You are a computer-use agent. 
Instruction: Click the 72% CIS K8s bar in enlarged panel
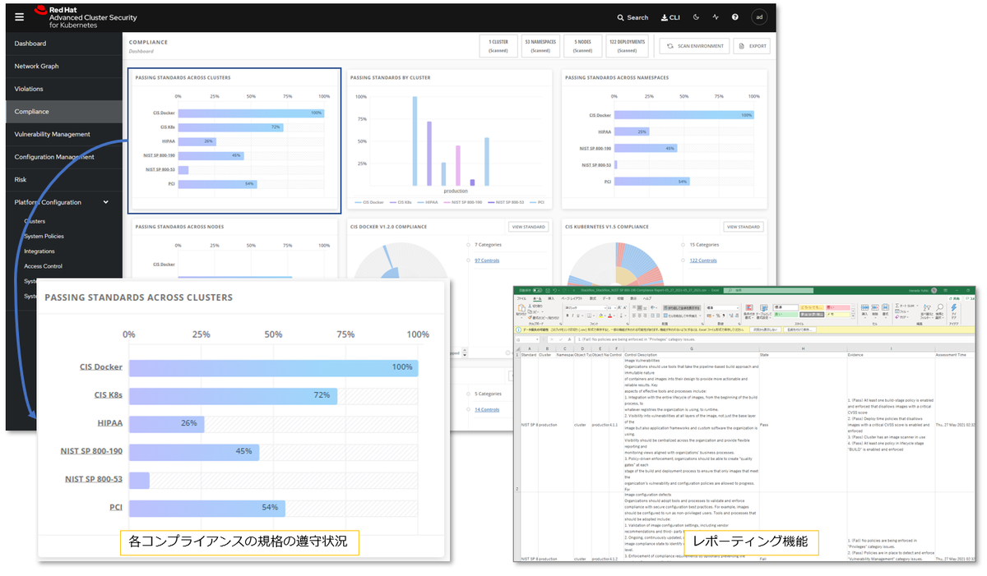(233, 395)
